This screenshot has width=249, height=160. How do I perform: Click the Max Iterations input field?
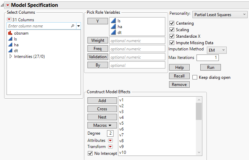click(x=207, y=58)
